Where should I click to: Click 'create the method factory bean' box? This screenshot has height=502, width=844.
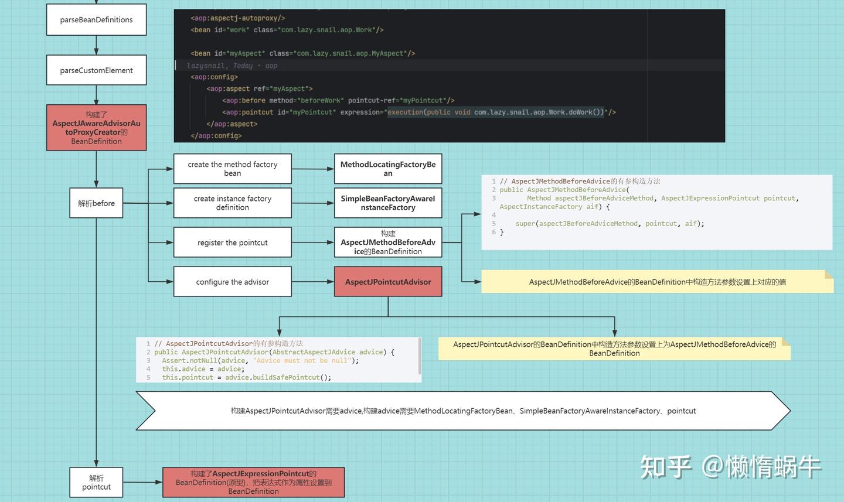coord(233,169)
